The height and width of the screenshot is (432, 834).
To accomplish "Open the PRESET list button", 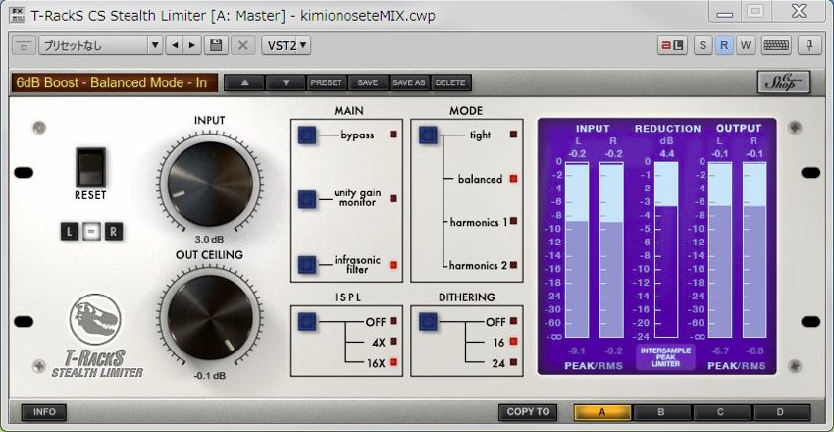I will (x=327, y=82).
